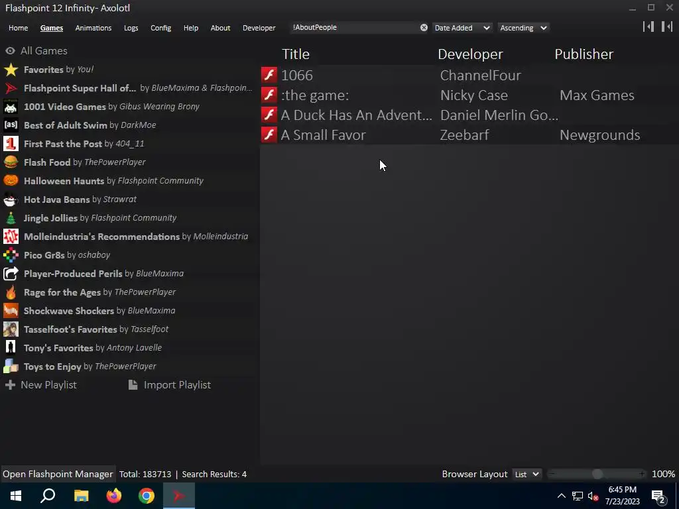Select the game titled 1066

[297, 75]
